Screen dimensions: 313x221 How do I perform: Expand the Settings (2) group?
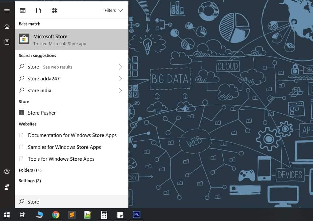click(30, 180)
